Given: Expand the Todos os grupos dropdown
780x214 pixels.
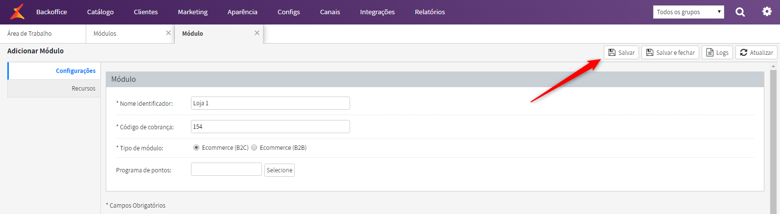Looking at the screenshot, I should click(688, 12).
